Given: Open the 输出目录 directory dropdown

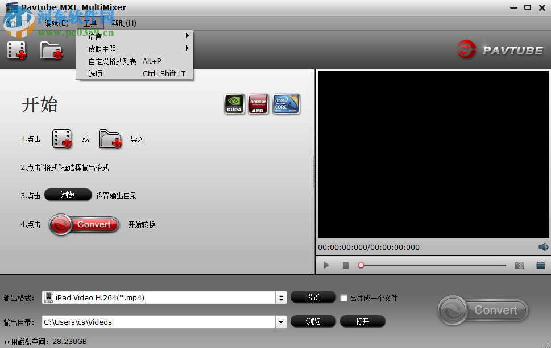Looking at the screenshot, I should pyautogui.click(x=280, y=321).
